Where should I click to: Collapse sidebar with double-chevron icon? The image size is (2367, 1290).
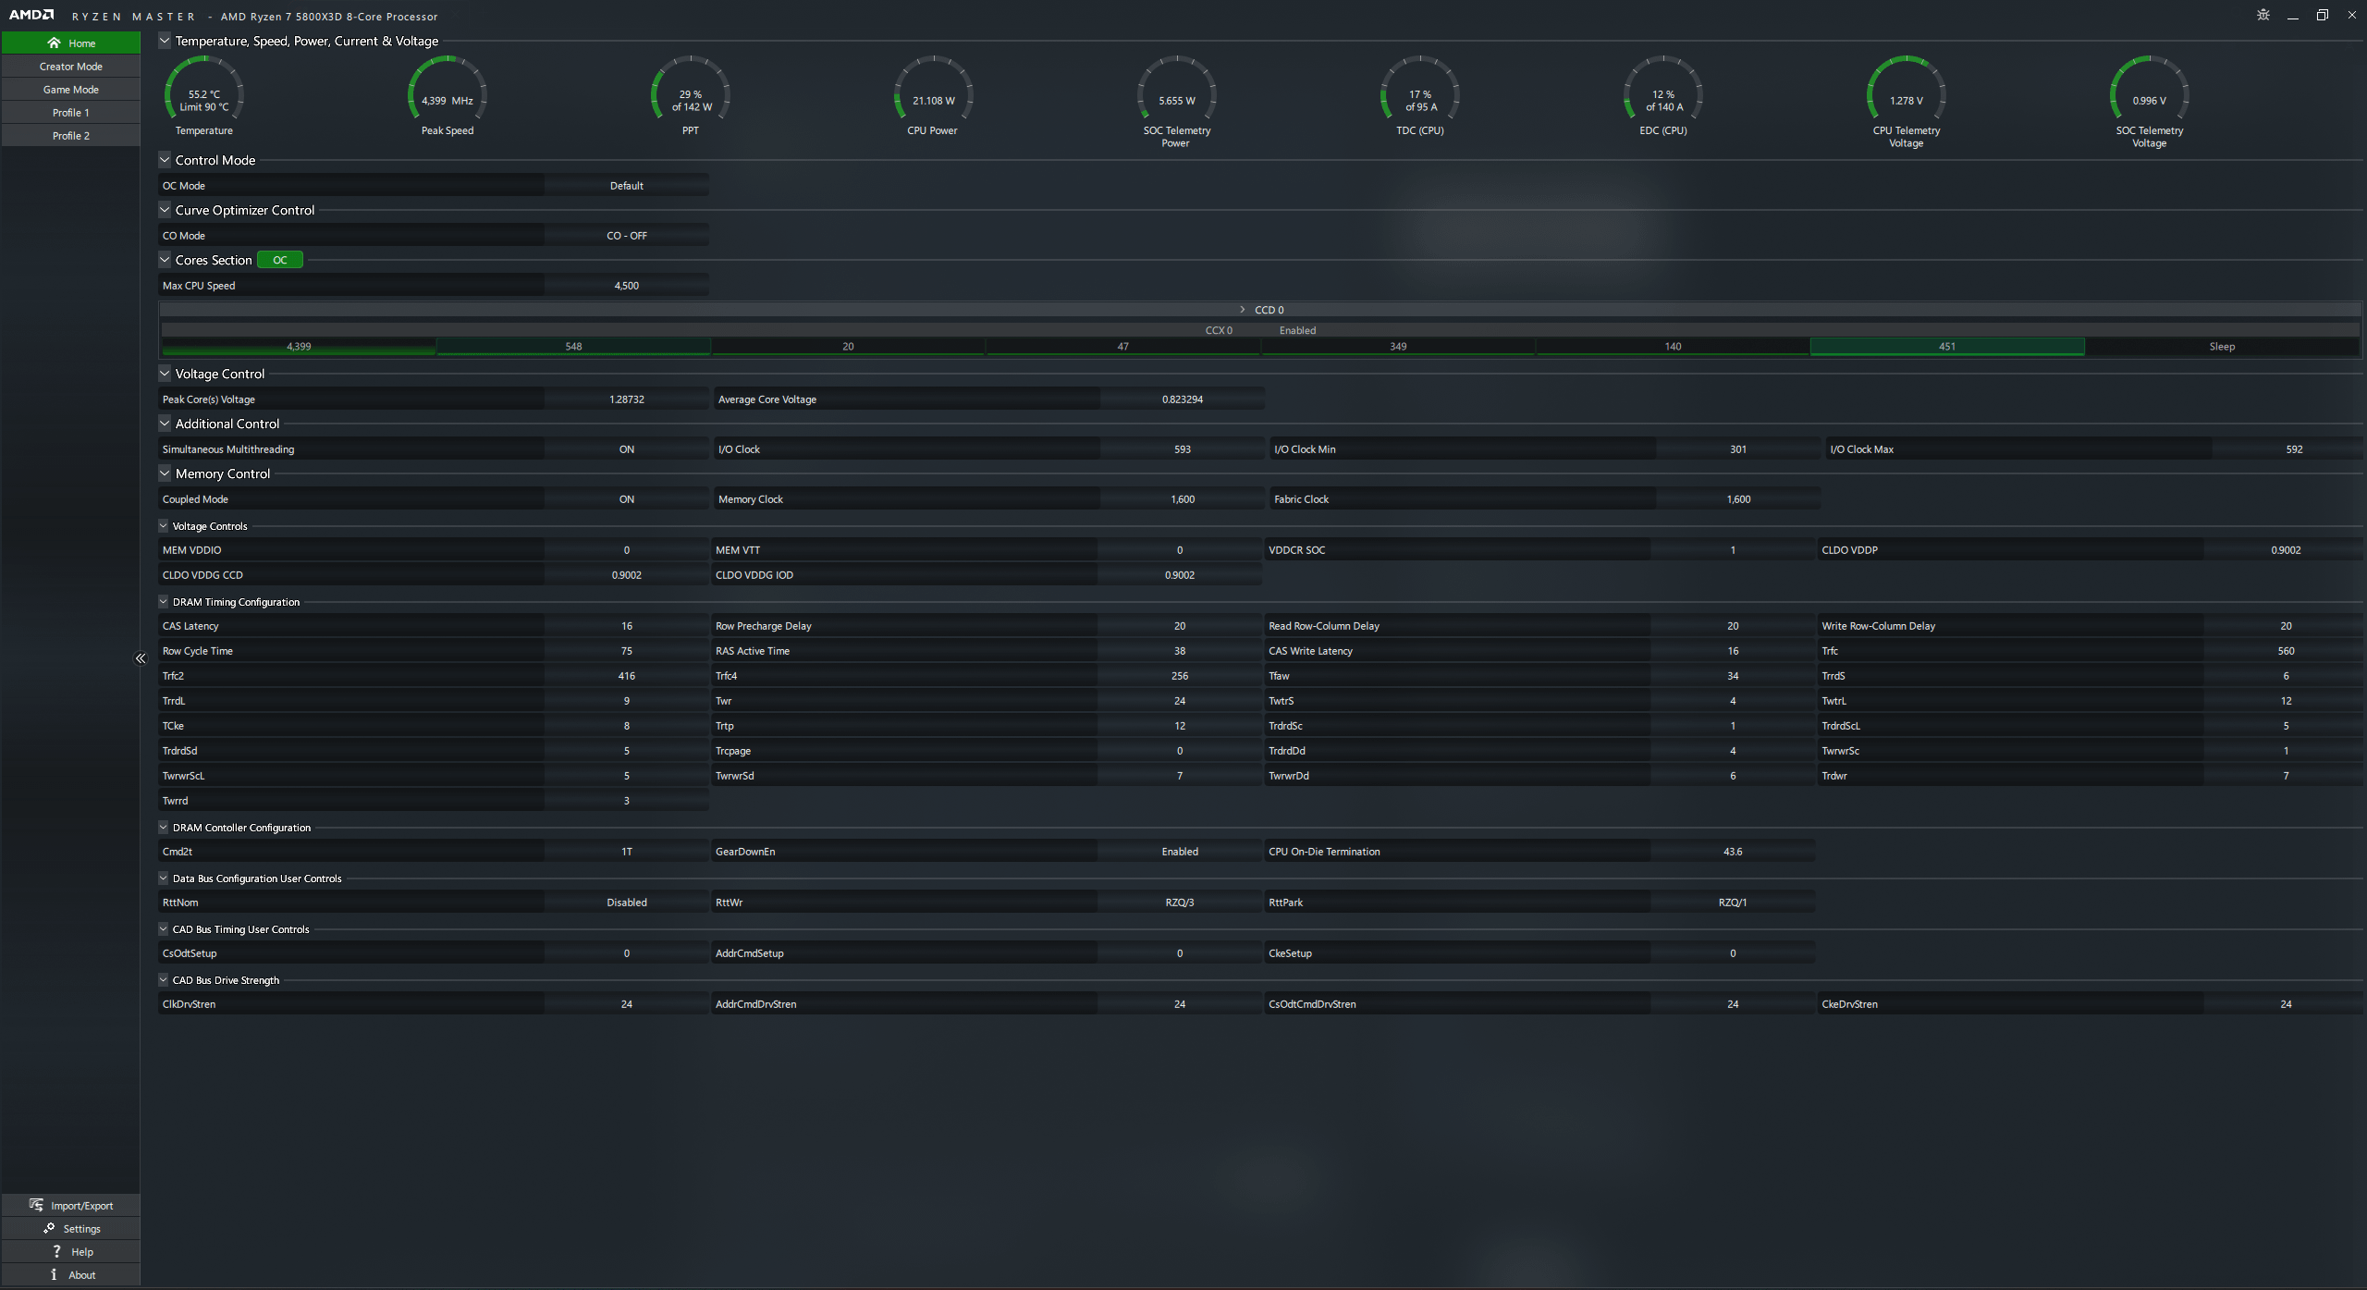[141, 658]
